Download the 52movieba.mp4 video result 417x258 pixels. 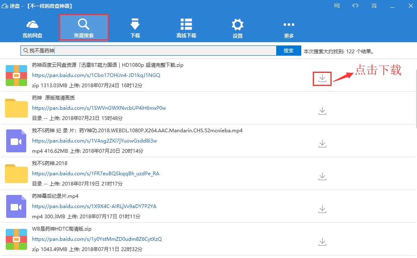(x=322, y=144)
